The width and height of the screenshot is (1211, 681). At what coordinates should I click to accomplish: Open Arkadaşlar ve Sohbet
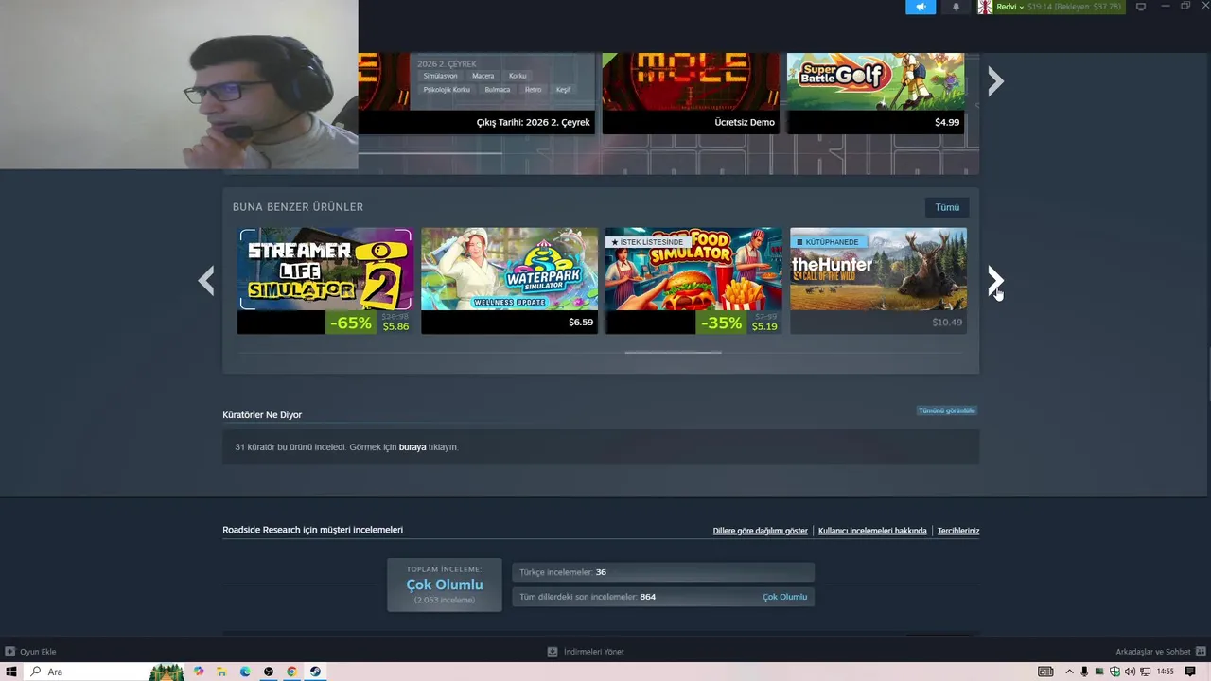coord(1159,652)
